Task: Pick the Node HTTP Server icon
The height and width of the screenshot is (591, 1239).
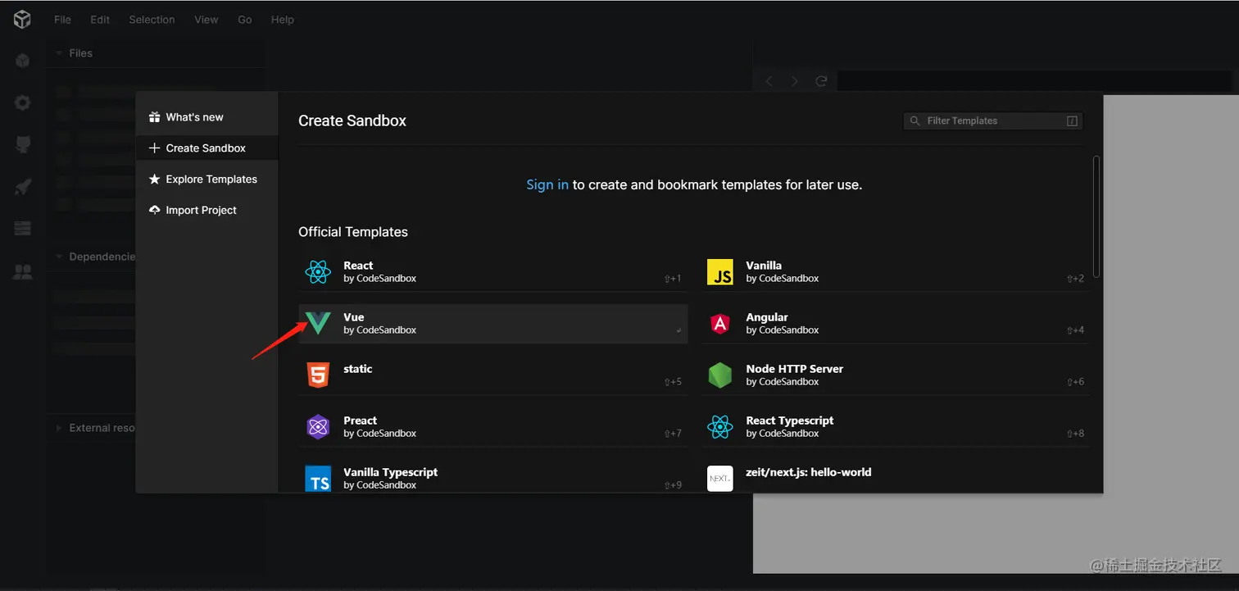Action: [719, 375]
